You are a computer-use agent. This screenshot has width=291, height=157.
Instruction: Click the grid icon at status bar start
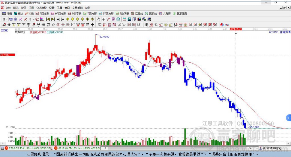coord(2,148)
